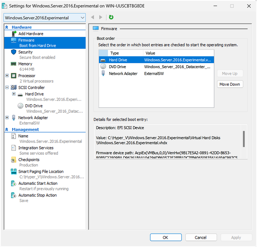
Task: Collapse the SCSI Controller node
Action: click(x=7, y=87)
